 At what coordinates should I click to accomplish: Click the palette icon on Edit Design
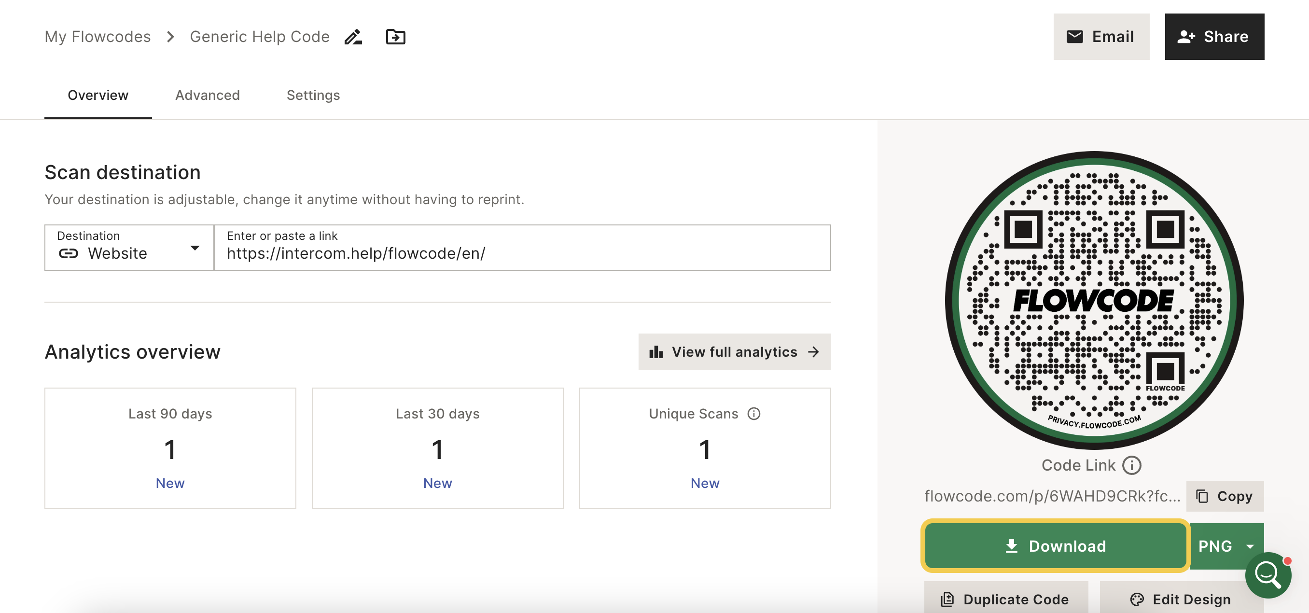pos(1136,599)
